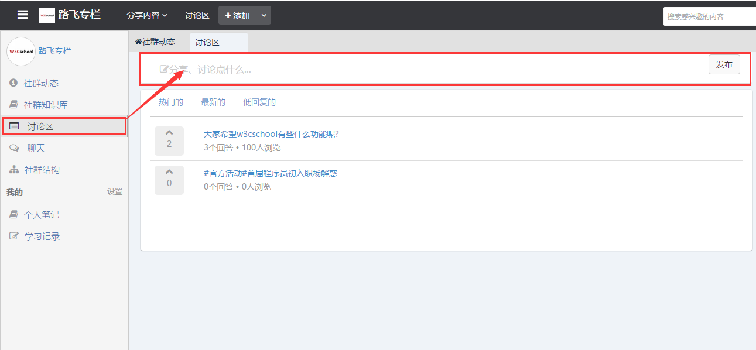Select the 最新的 filter tab
756x350 pixels.
[213, 102]
